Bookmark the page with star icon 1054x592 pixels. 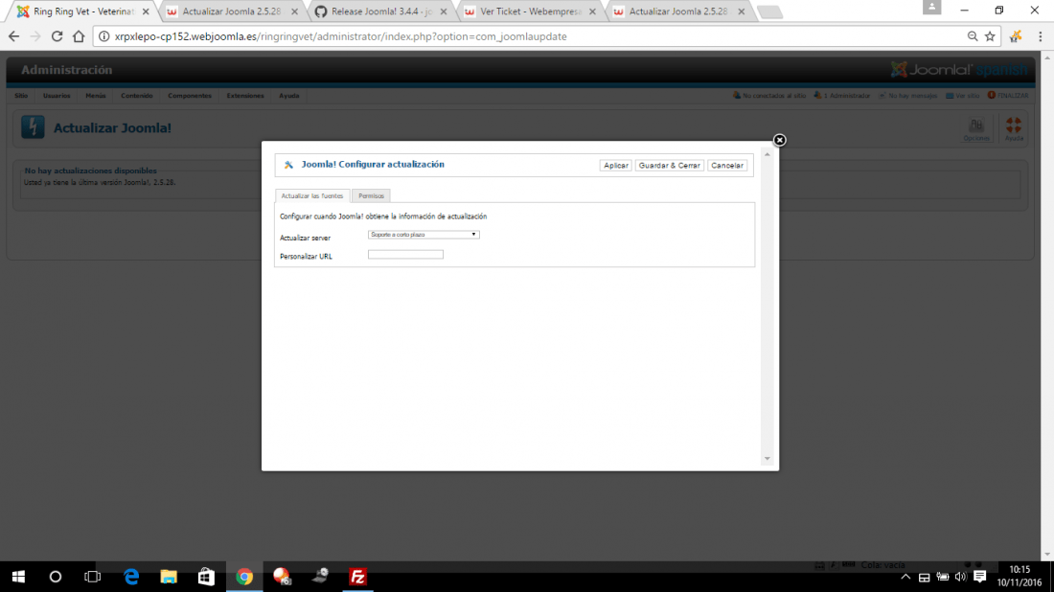pyautogui.click(x=990, y=36)
